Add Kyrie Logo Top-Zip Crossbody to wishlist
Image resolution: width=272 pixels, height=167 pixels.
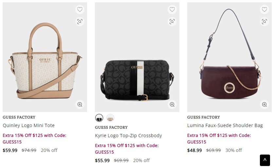pos(172,9)
